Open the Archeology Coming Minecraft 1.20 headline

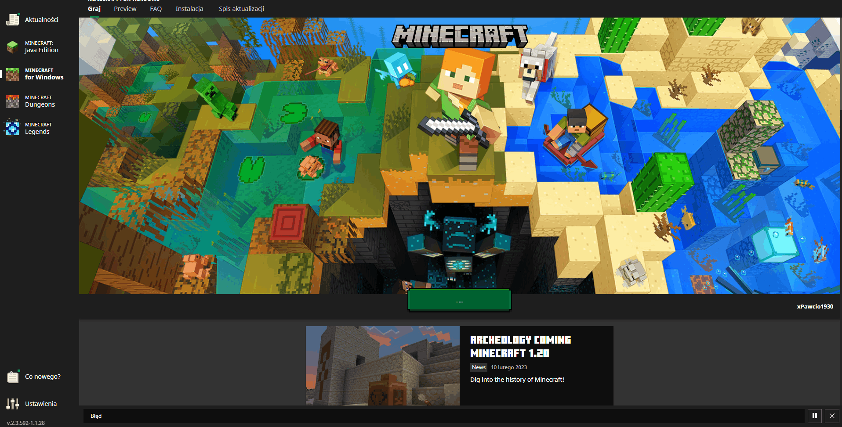pyautogui.click(x=520, y=347)
